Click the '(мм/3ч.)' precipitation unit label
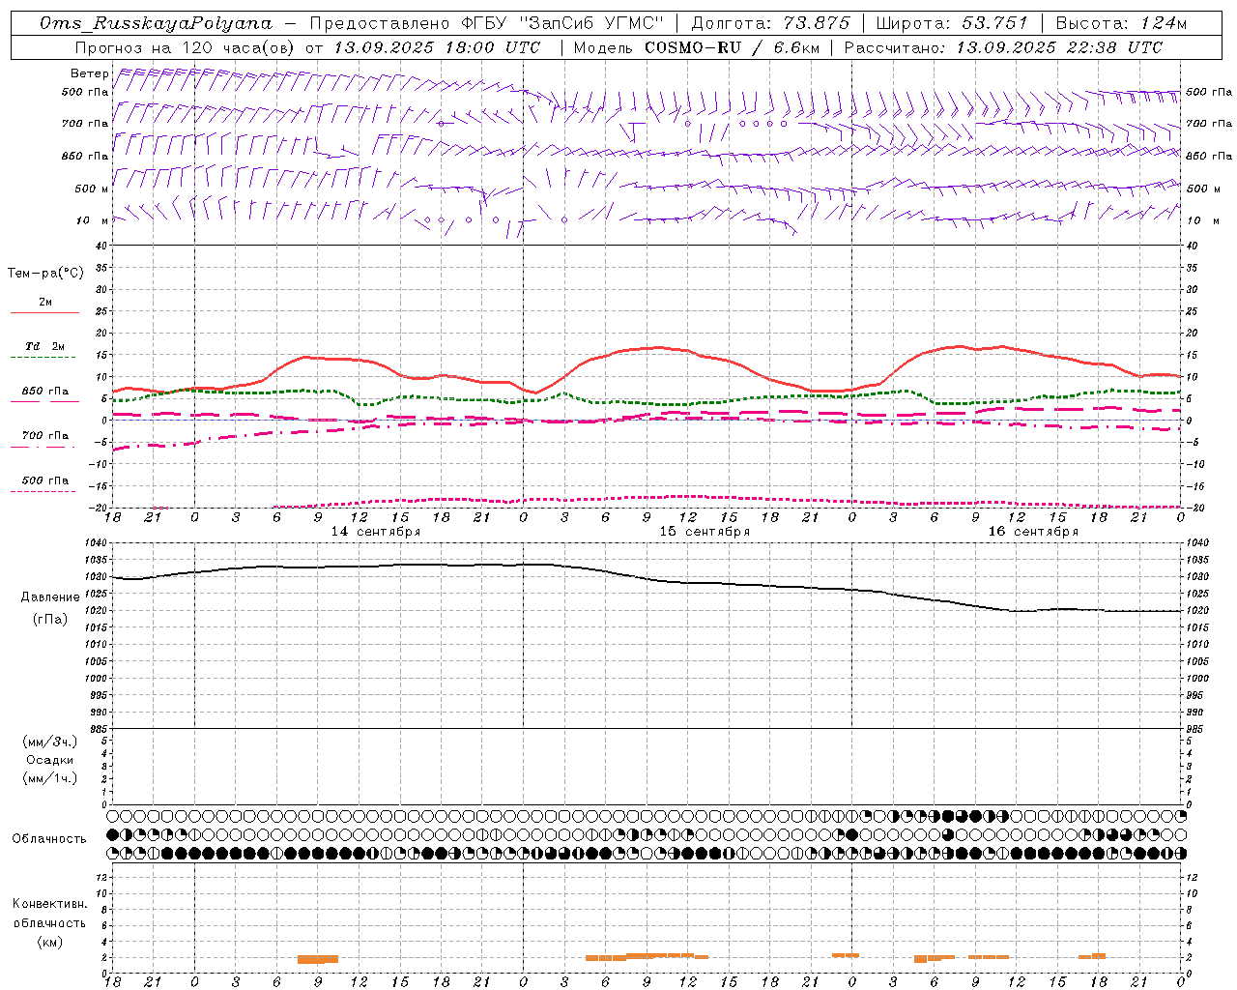The width and height of the screenshot is (1237, 990). tap(50, 742)
